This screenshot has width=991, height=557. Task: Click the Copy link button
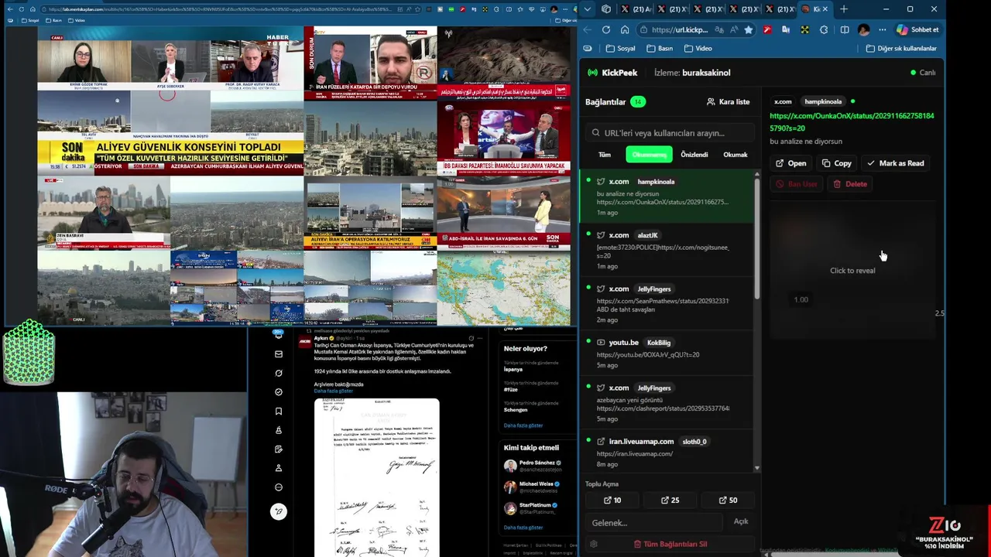point(836,163)
